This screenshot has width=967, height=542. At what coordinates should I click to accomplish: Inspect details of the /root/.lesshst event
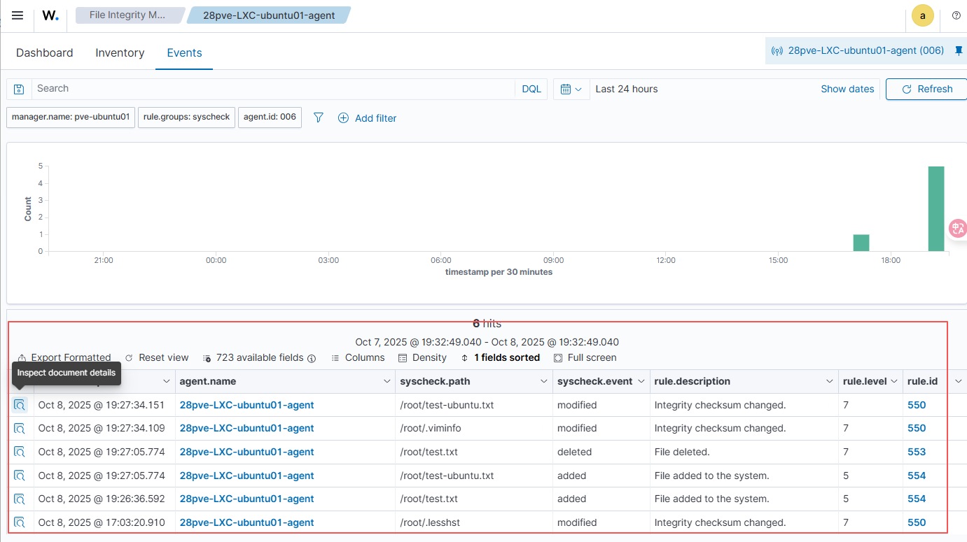(x=20, y=522)
